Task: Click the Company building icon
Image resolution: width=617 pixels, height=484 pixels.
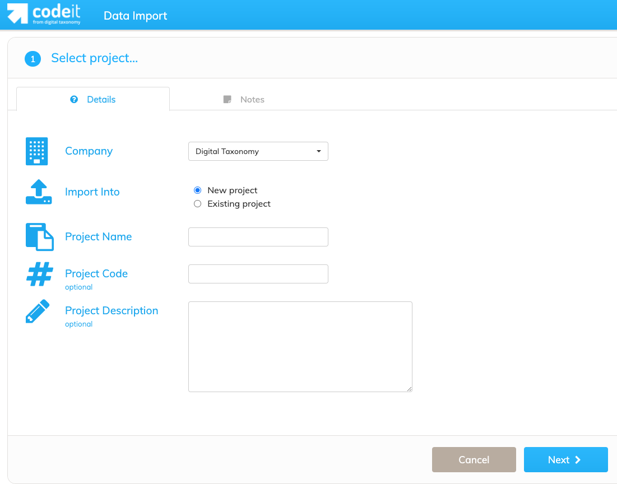Action: [36, 151]
